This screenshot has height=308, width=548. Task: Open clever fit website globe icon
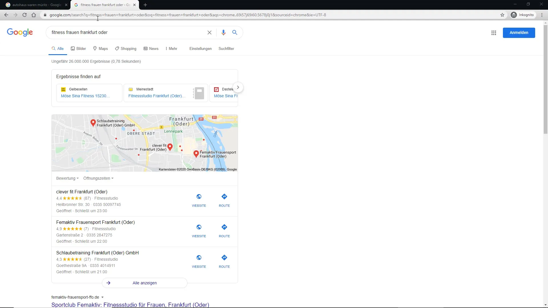click(x=199, y=196)
